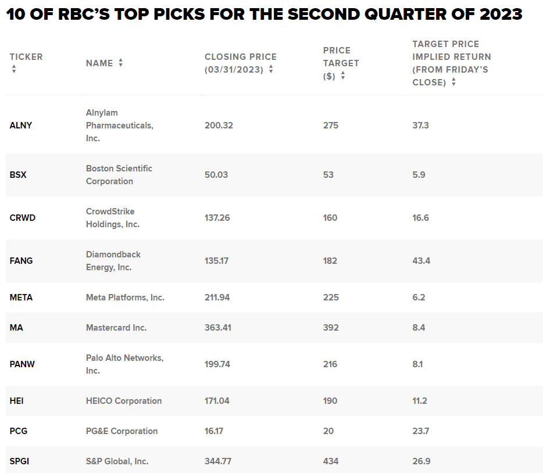The height and width of the screenshot is (473, 543).
Task: Sort by Target Price Implied Return arrows
Action: click(453, 82)
